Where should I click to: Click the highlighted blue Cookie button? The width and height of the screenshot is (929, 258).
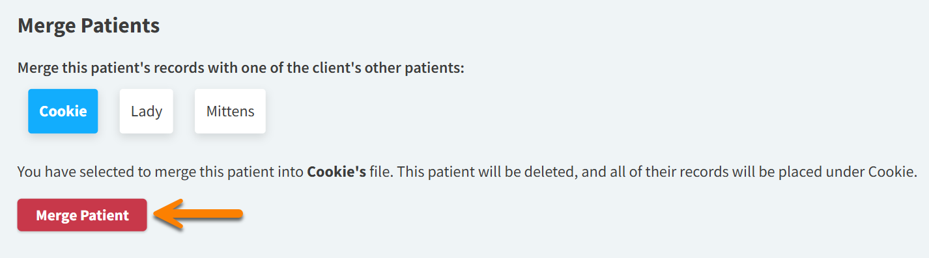point(63,111)
